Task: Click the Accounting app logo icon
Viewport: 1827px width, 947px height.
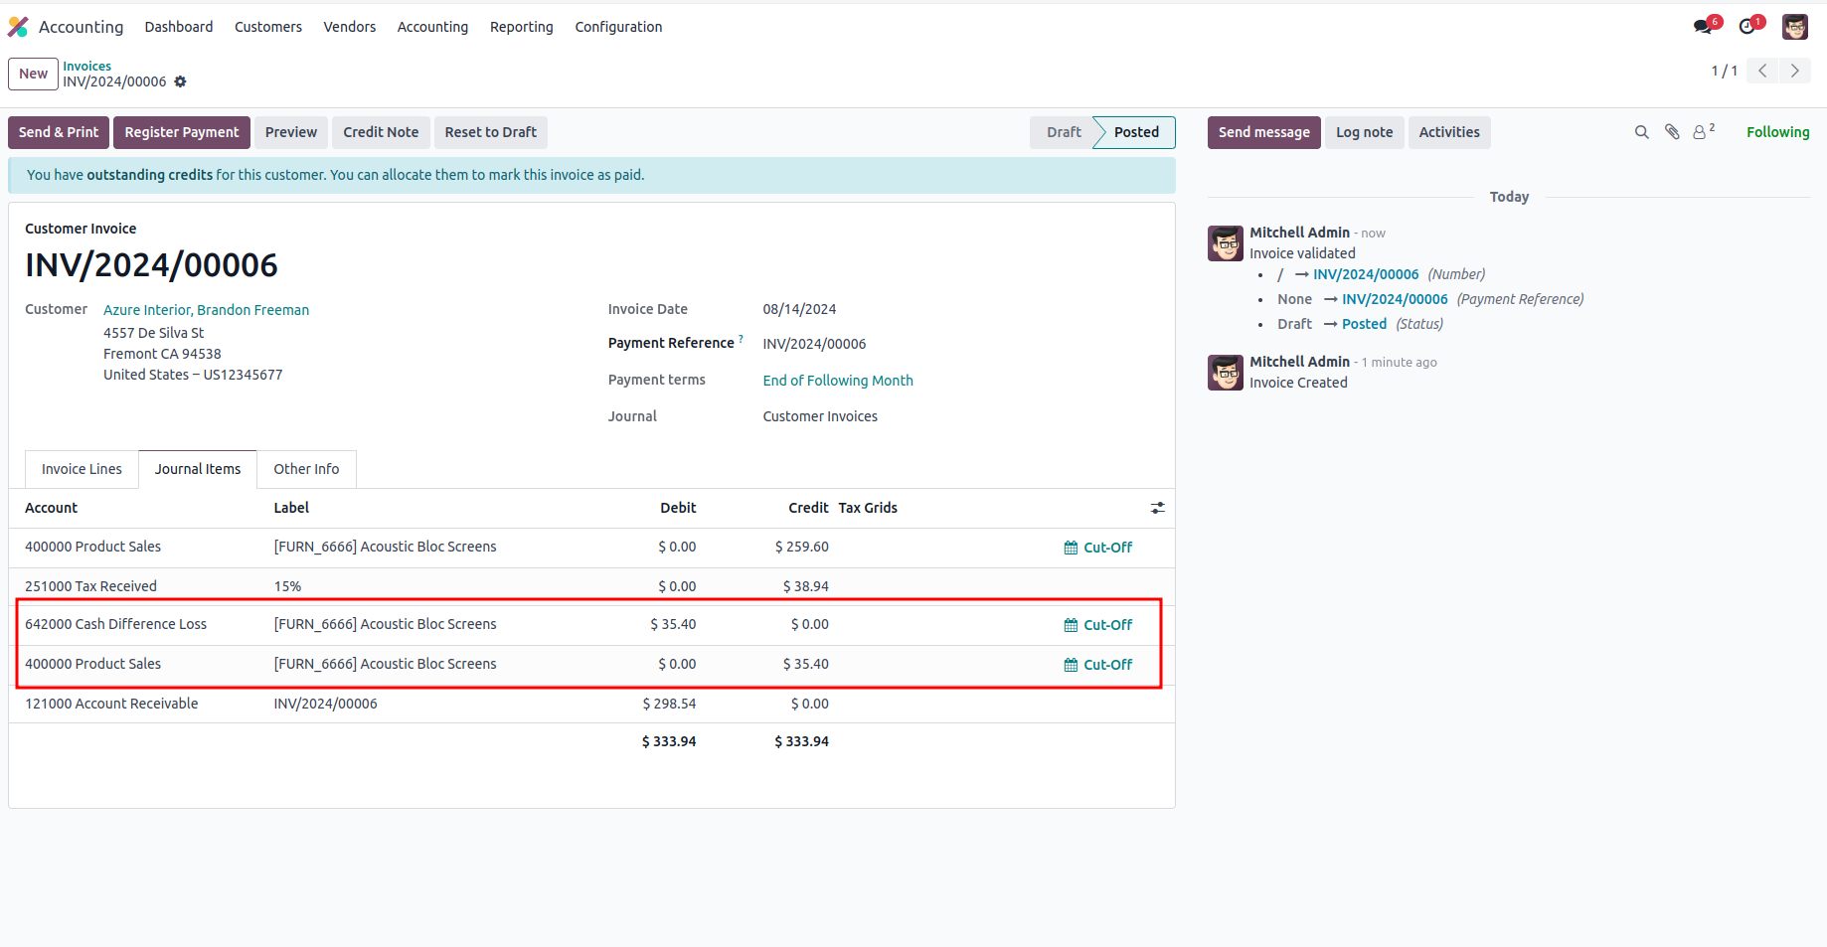Action: coord(18,27)
